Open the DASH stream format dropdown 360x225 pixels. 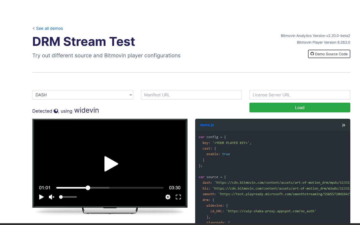coord(83,95)
